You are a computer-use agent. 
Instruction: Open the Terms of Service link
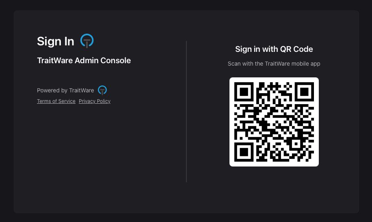pyautogui.click(x=56, y=101)
